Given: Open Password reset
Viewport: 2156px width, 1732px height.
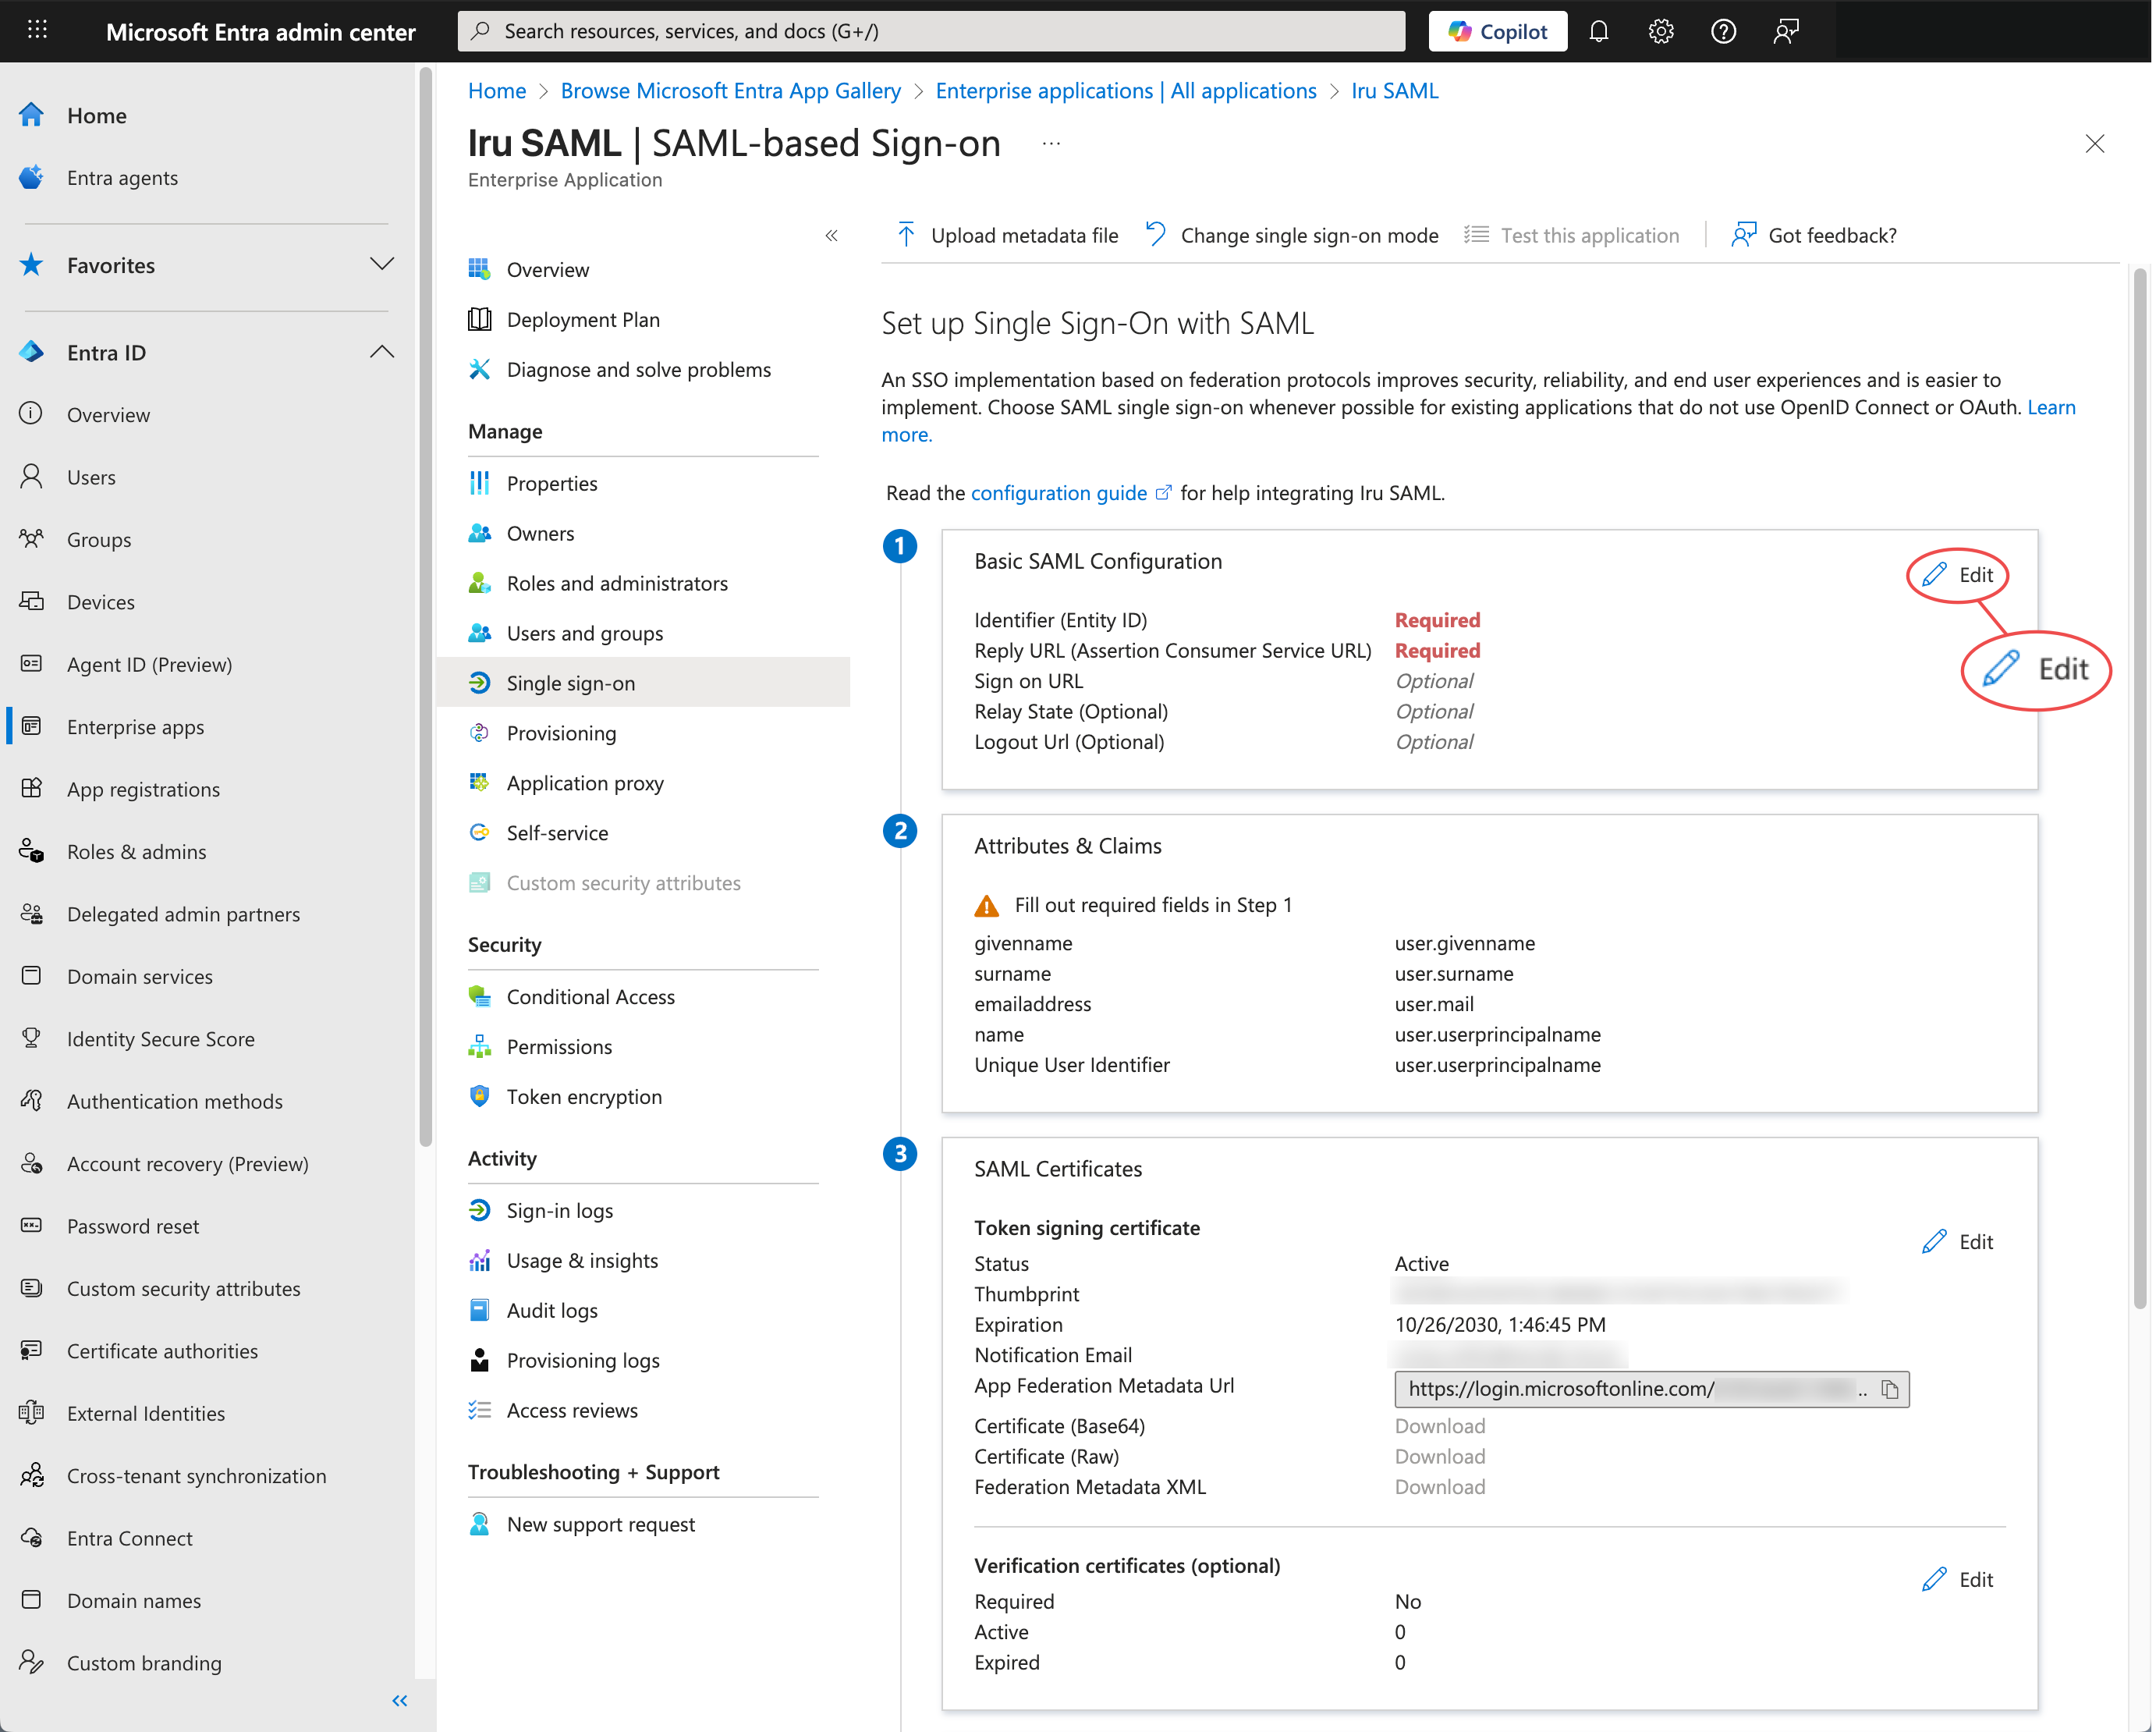Looking at the screenshot, I should [x=132, y=1226].
